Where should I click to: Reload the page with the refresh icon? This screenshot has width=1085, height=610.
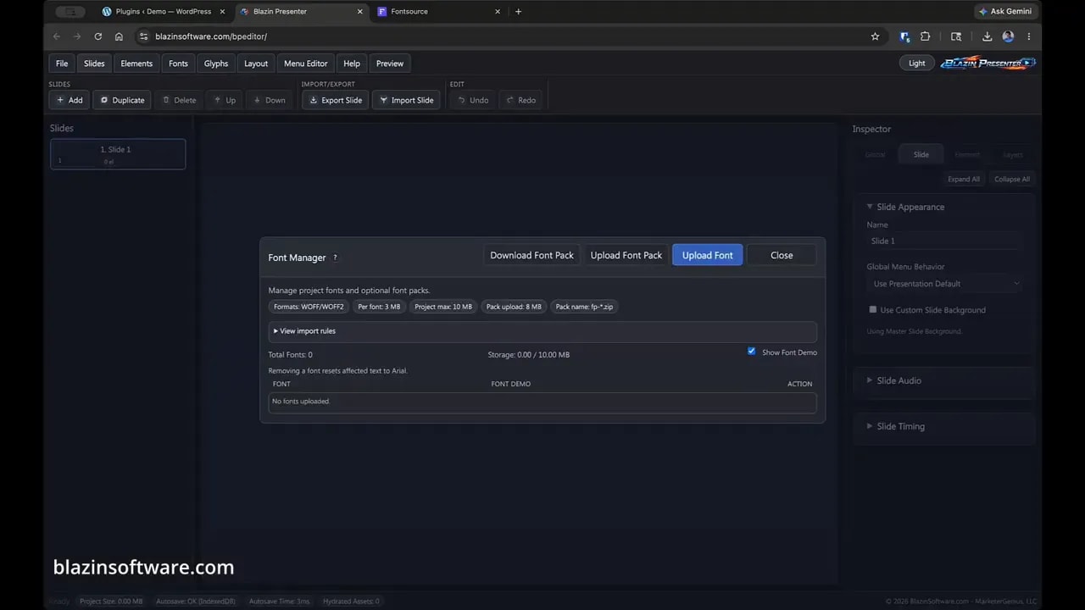coord(98,36)
